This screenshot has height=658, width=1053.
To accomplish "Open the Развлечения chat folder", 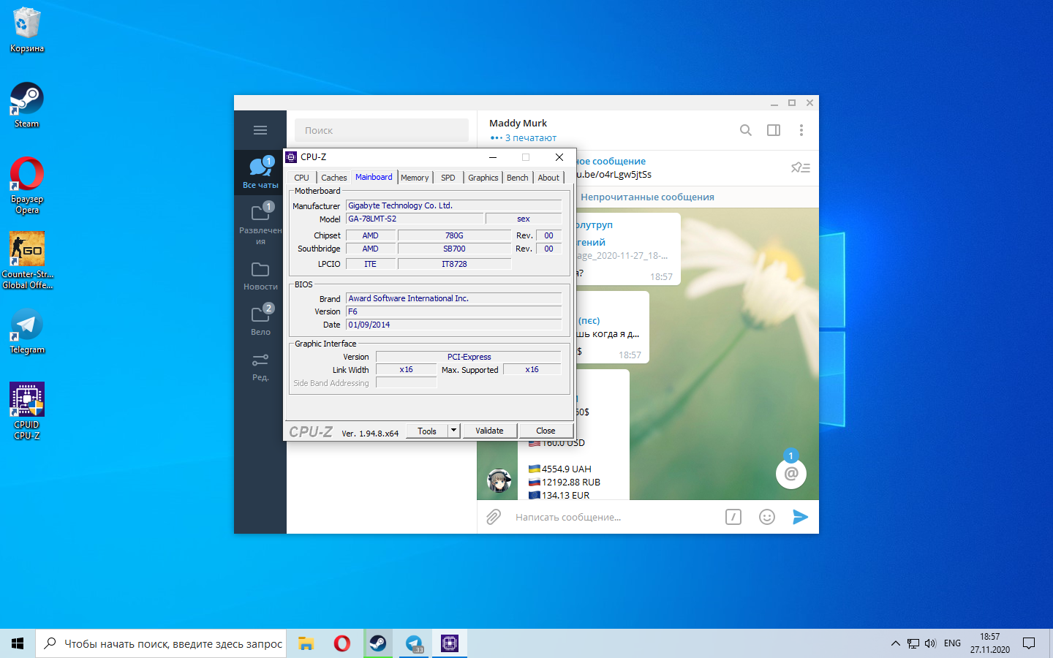I will [260, 224].
